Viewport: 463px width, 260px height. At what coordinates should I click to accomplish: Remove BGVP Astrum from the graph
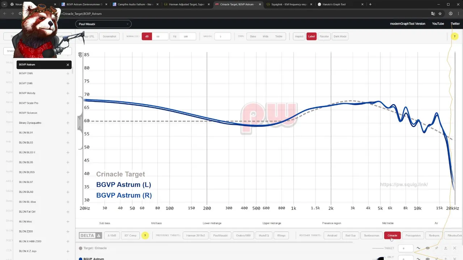tap(68, 65)
